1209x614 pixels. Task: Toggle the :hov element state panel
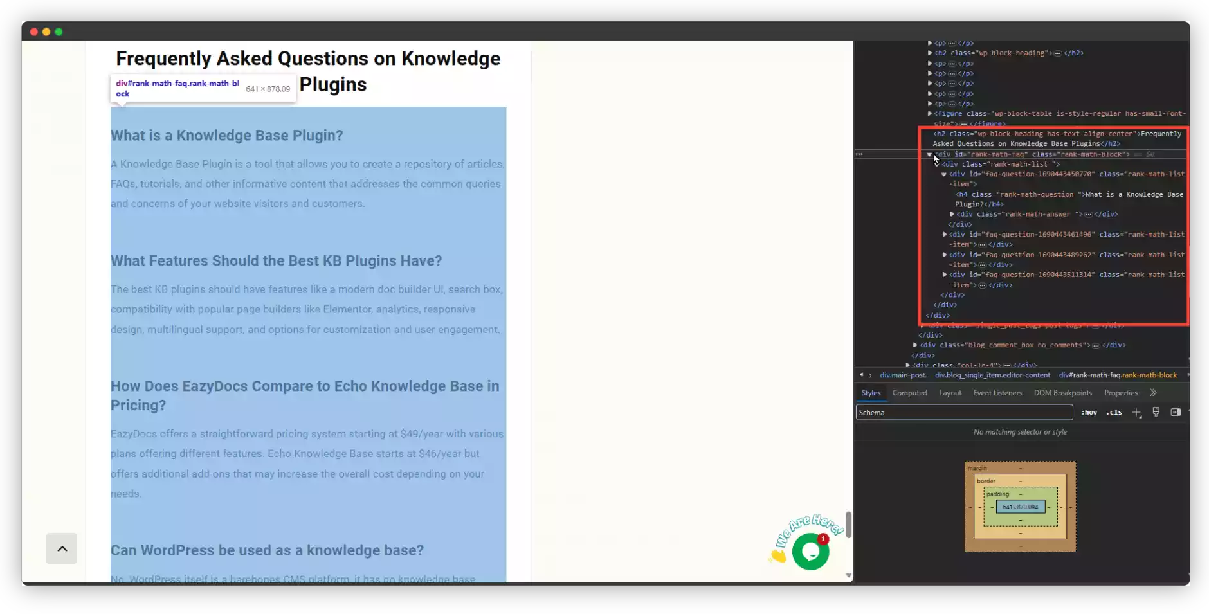(x=1089, y=413)
